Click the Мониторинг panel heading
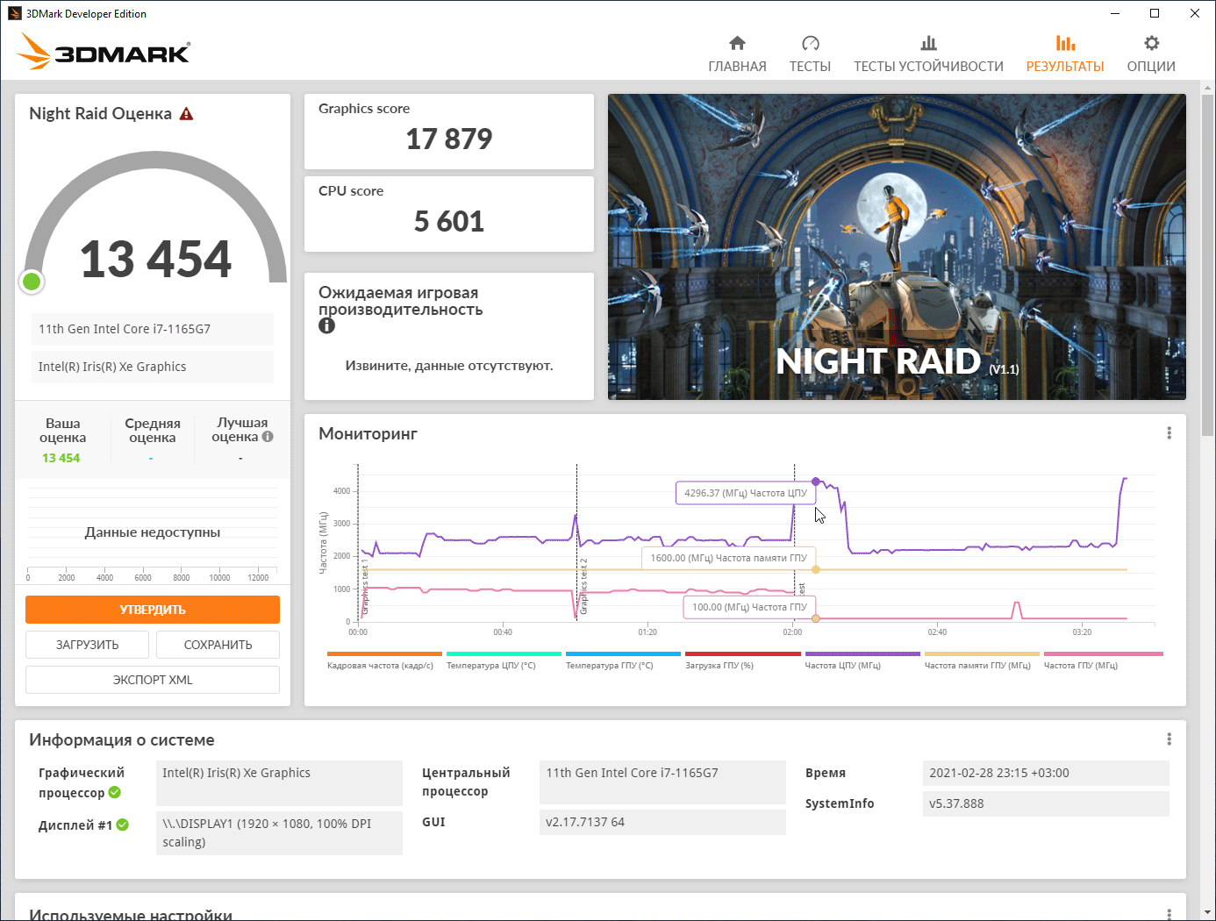This screenshot has width=1216, height=921. 368,433
